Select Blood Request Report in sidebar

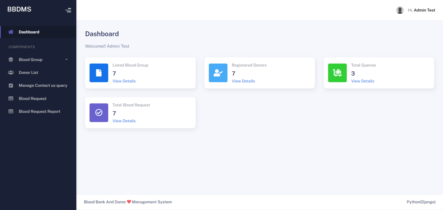(x=39, y=111)
